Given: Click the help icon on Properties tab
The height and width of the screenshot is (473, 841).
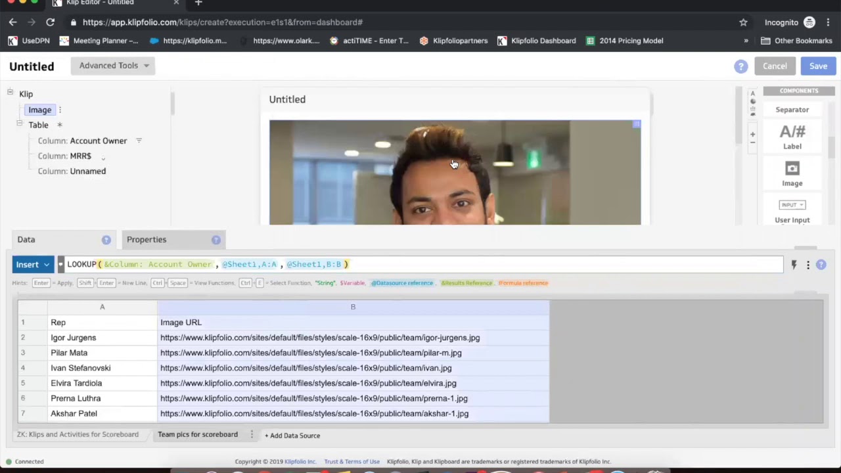Looking at the screenshot, I should point(216,240).
